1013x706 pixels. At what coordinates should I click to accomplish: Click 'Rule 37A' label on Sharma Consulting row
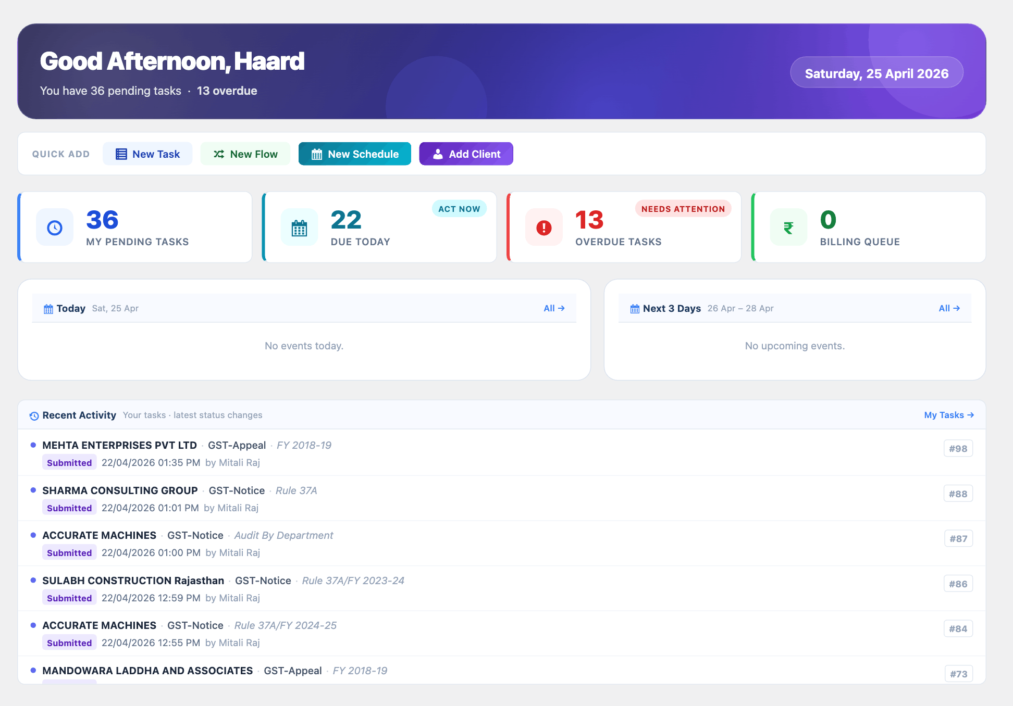click(x=296, y=490)
